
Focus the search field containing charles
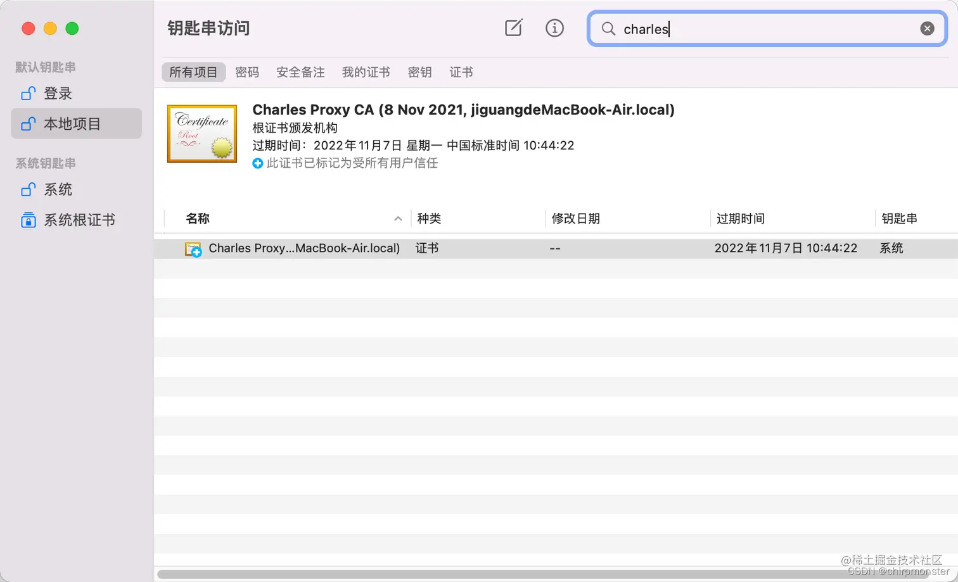[x=767, y=28]
